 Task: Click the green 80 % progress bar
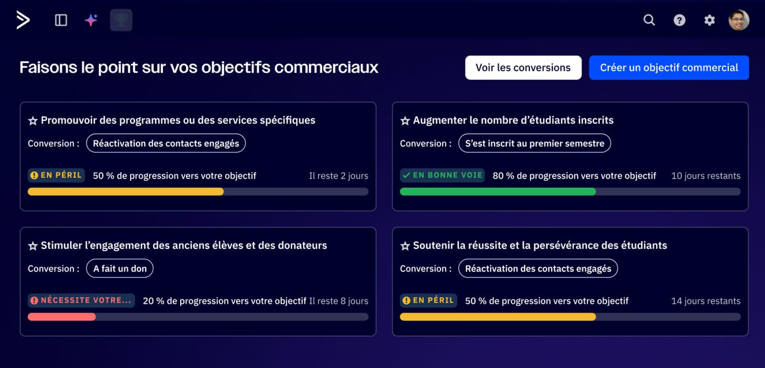tap(498, 192)
